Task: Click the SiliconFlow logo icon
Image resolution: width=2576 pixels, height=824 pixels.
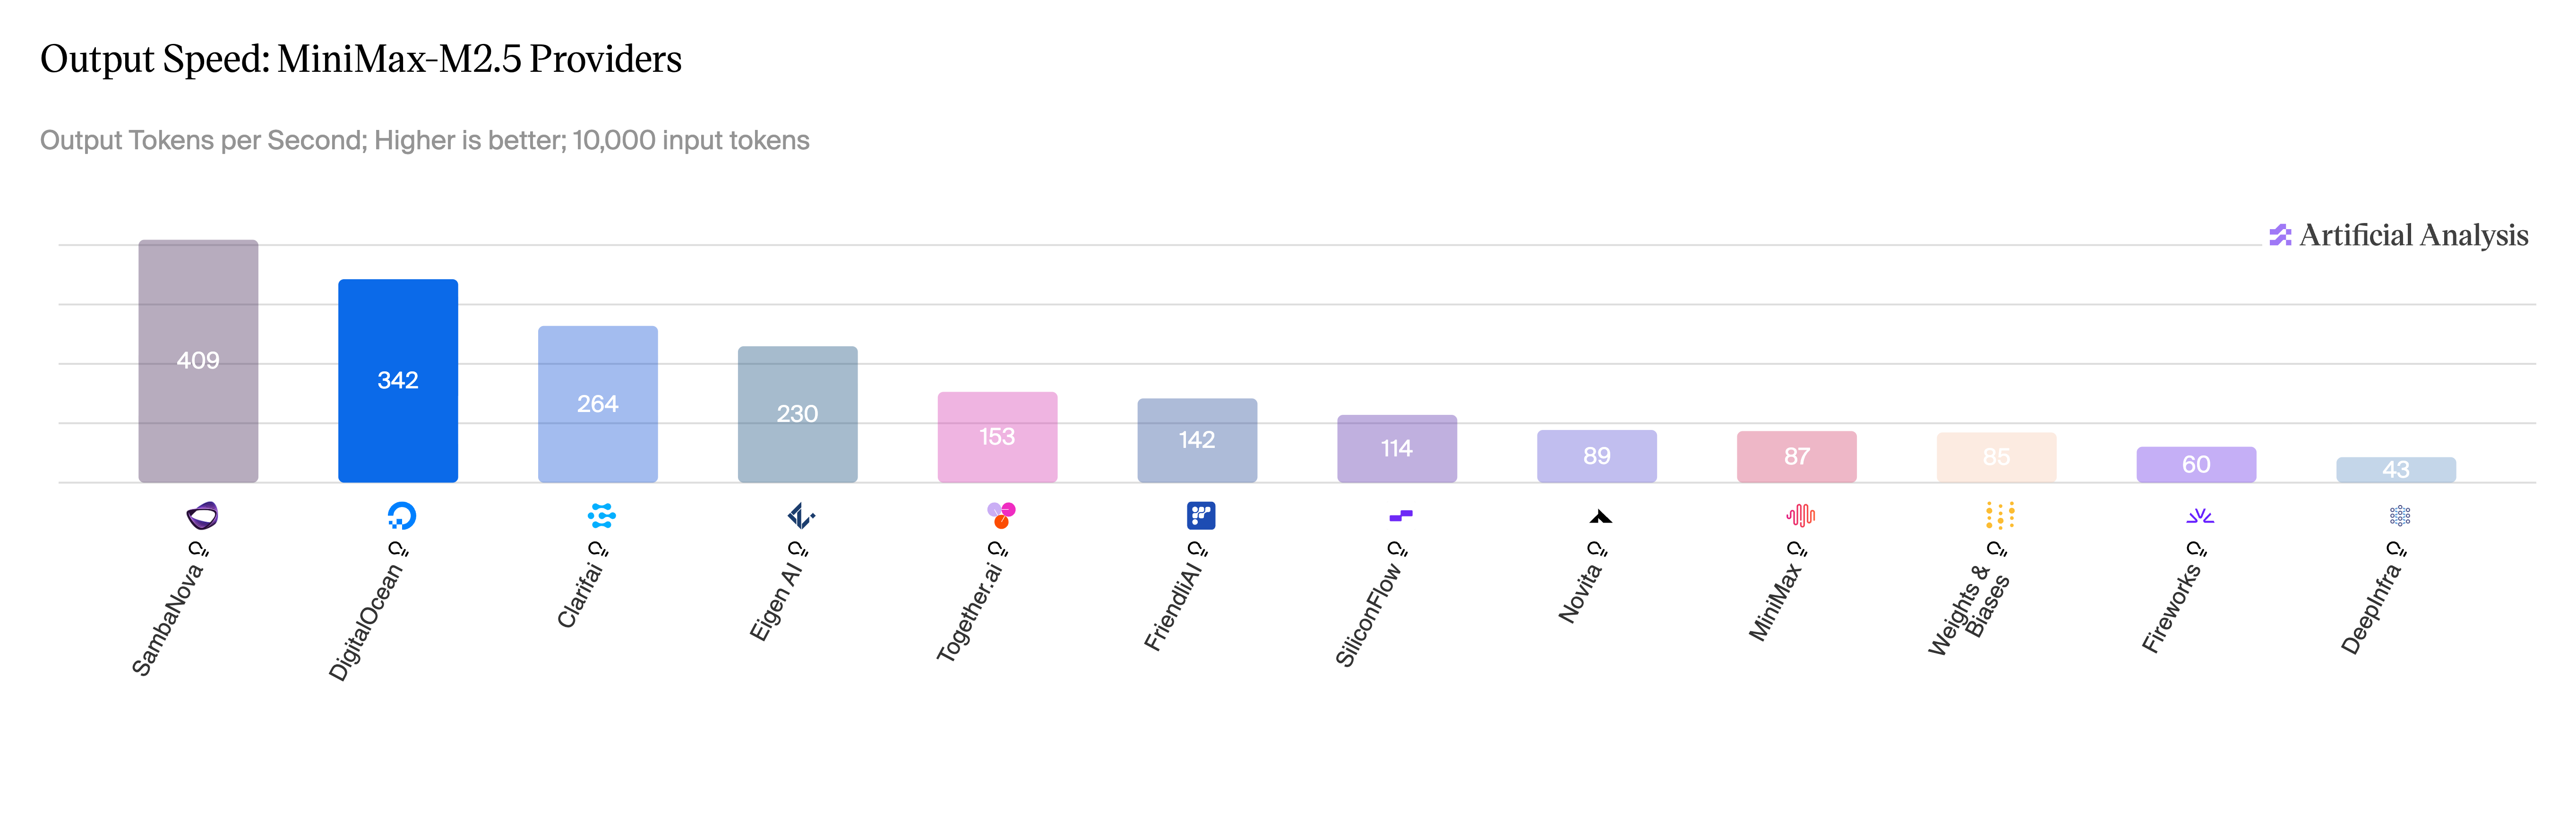Action: (1400, 516)
